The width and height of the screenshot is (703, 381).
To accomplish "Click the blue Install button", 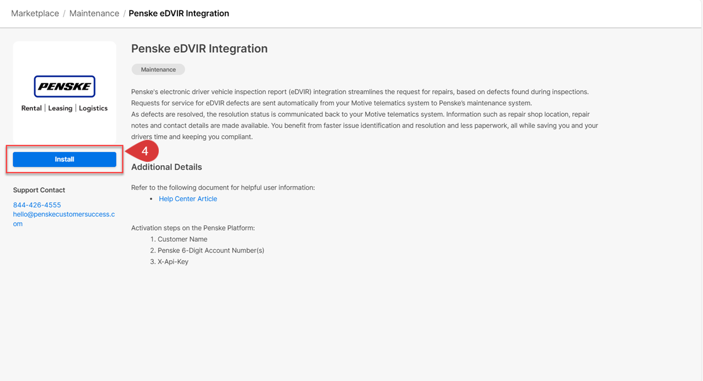I will click(64, 159).
